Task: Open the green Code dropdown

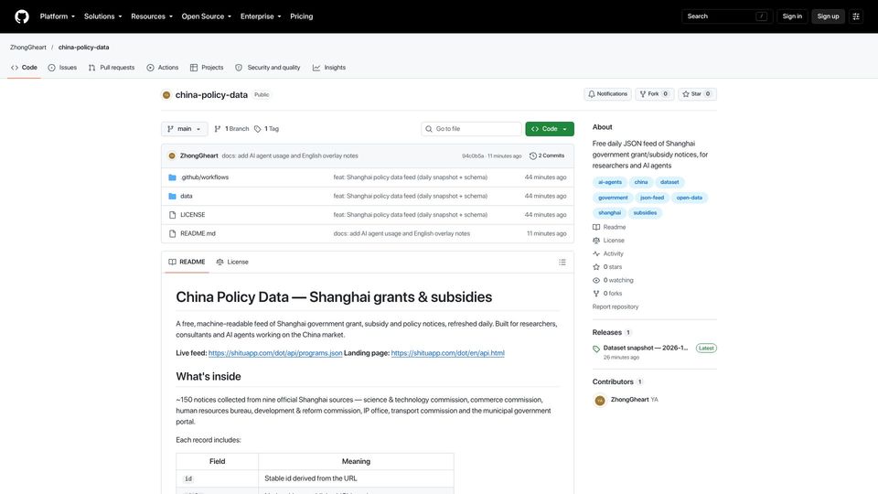Action: tap(550, 129)
